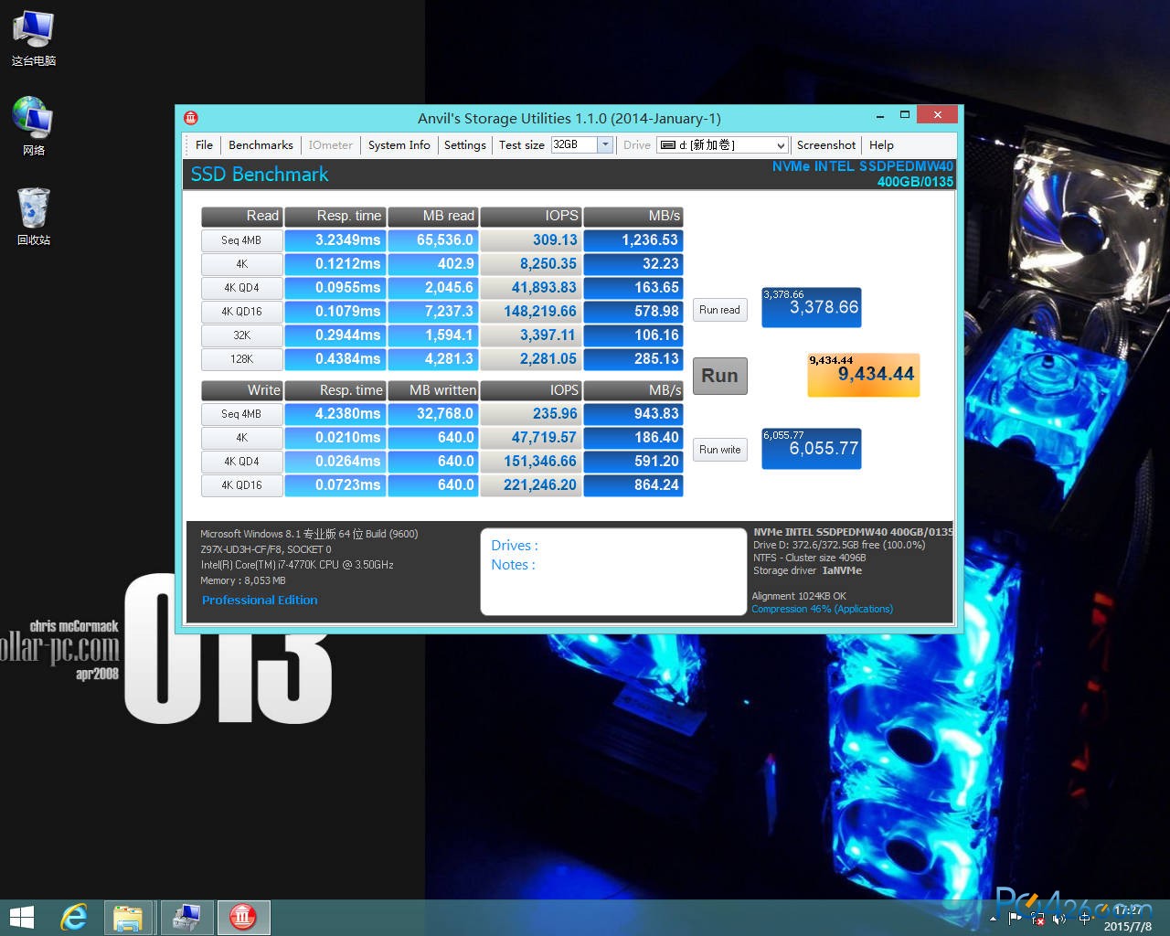1170x936 pixels.
Task: Open the Settings menu
Action: coord(464,144)
